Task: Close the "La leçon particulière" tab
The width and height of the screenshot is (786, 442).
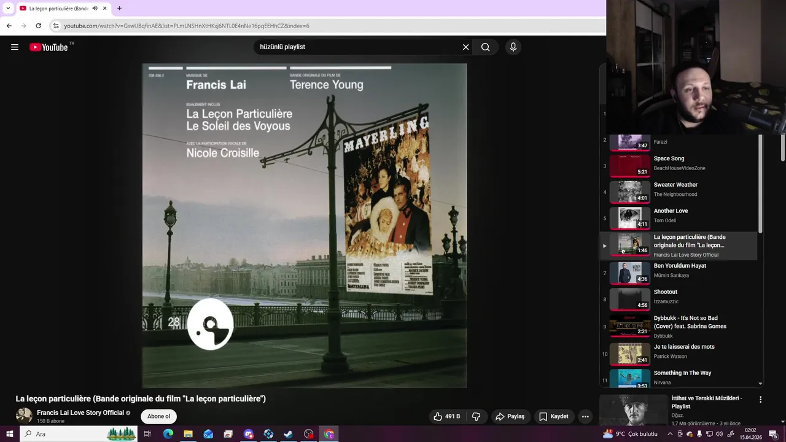Action: coord(104,9)
